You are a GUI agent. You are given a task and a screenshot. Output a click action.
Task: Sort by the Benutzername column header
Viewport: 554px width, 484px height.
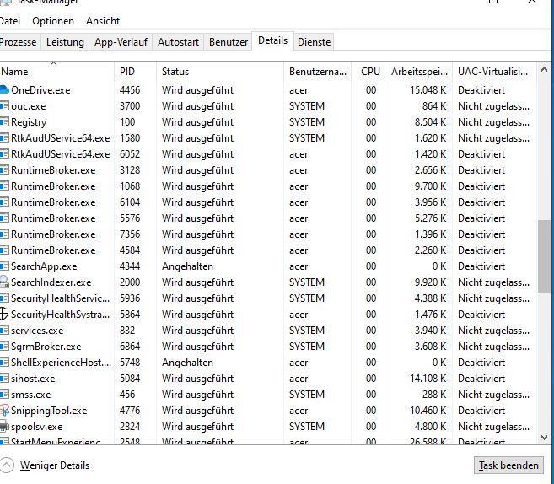(x=317, y=72)
